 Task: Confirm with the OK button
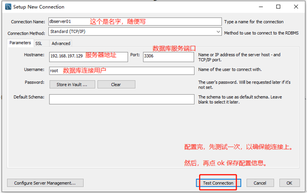tap(290, 183)
